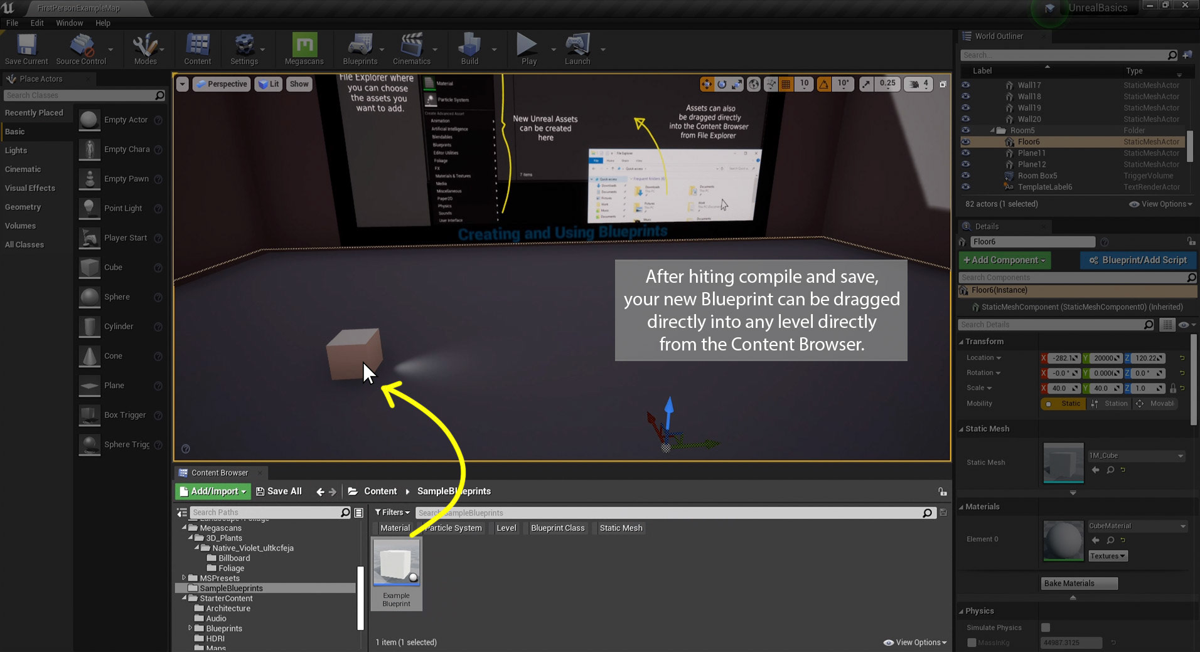Viewport: 1200px width, 652px height.
Task: Select the Player Start actor
Action: [121, 238]
